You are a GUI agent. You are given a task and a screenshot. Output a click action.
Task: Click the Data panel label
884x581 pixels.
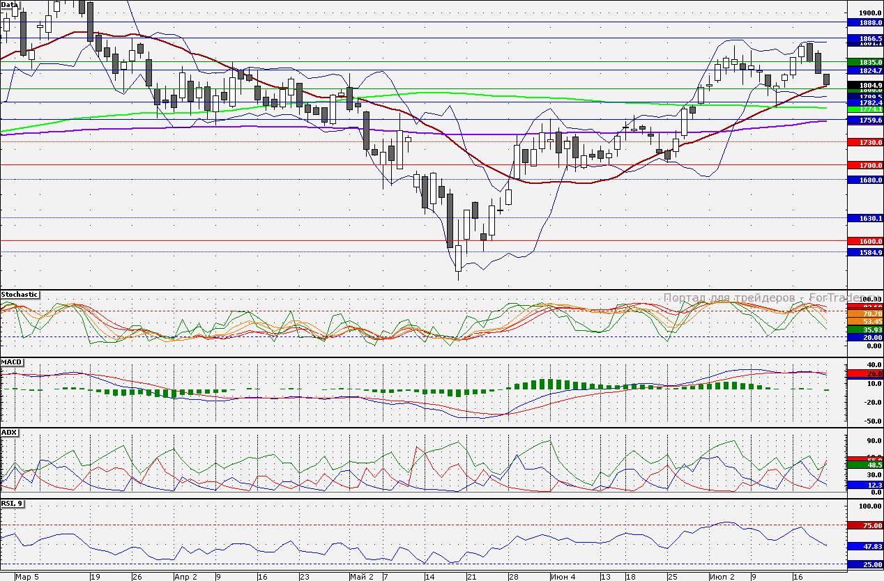pyautogui.click(x=10, y=4)
